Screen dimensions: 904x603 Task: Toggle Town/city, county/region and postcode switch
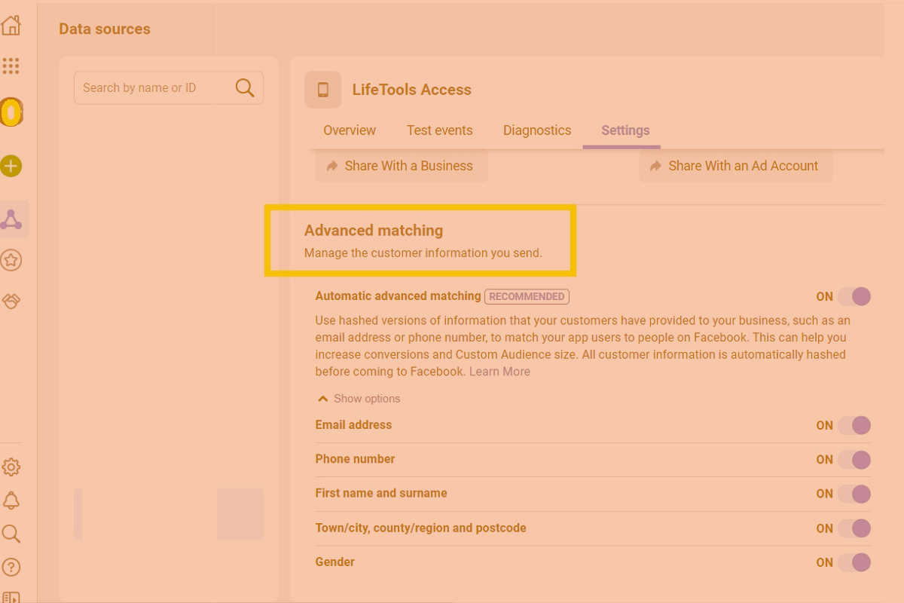click(854, 528)
